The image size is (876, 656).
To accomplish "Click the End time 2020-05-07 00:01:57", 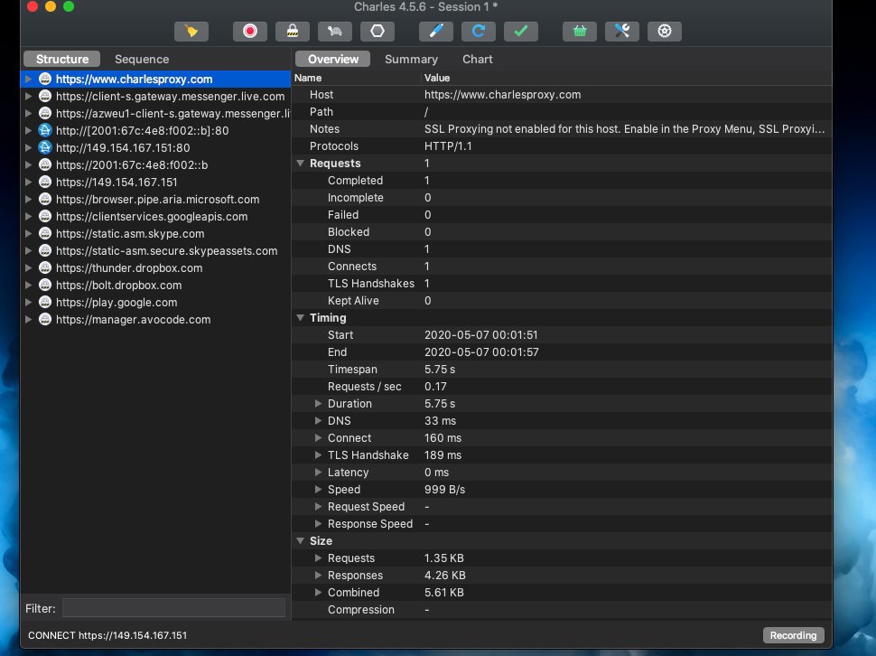I will [x=481, y=352].
